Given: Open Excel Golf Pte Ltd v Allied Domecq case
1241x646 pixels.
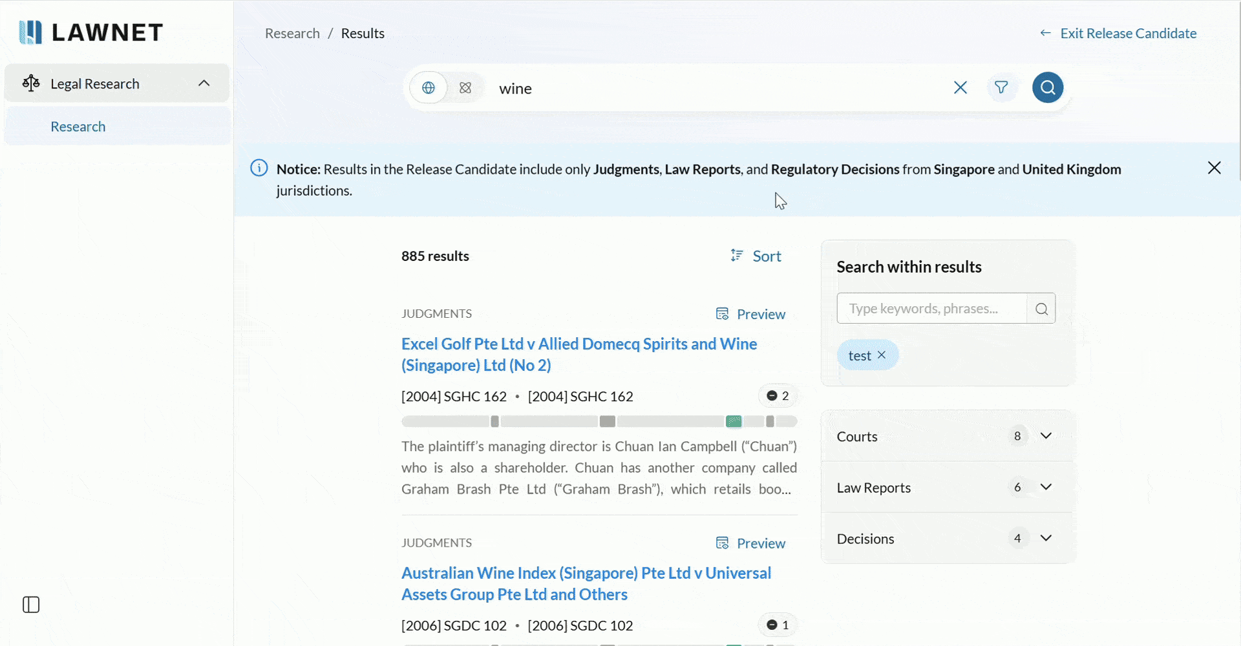Looking at the screenshot, I should [579, 355].
